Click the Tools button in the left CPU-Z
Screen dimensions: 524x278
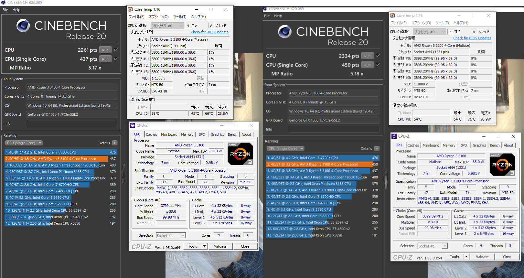[193, 246]
